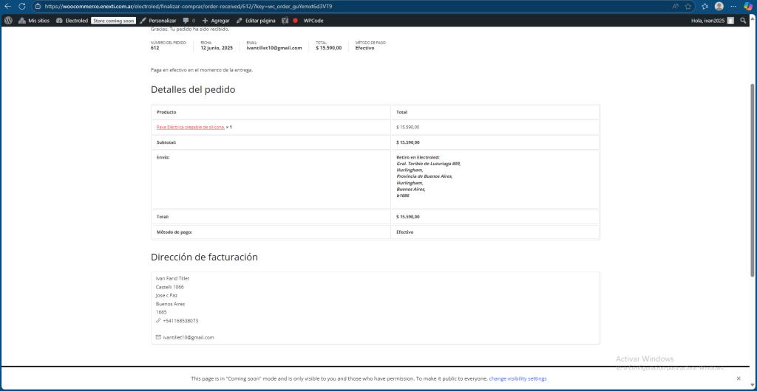Add page to favorites star icon
The image size is (757, 391).
pos(688,6)
